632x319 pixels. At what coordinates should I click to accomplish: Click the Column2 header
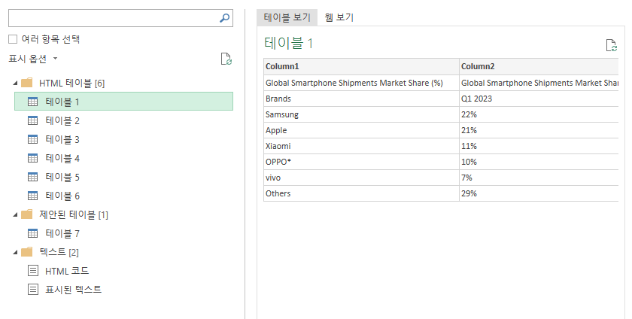pyautogui.click(x=539, y=66)
